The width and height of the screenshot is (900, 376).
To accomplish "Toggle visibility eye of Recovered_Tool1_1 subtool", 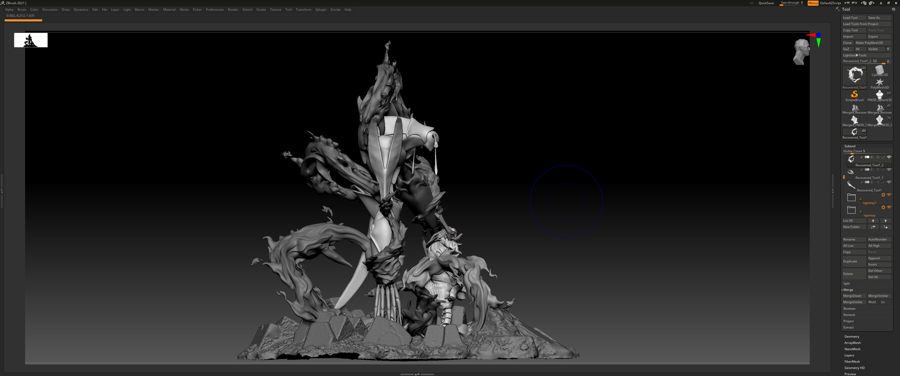I will (889, 169).
